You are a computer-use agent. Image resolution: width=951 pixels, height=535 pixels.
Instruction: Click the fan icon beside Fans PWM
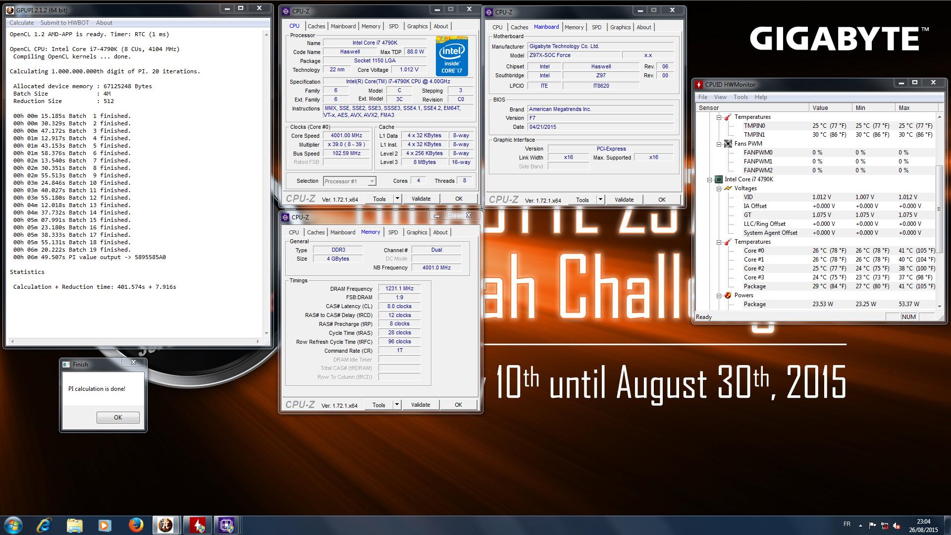[728, 144]
